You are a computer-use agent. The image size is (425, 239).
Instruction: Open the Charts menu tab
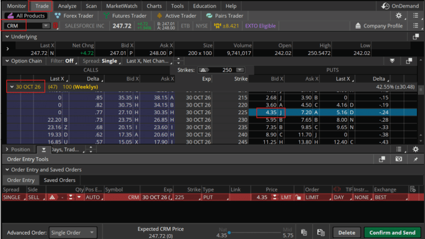(154, 6)
